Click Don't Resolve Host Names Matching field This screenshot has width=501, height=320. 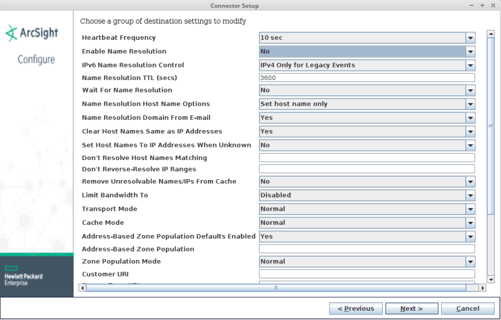coord(366,158)
